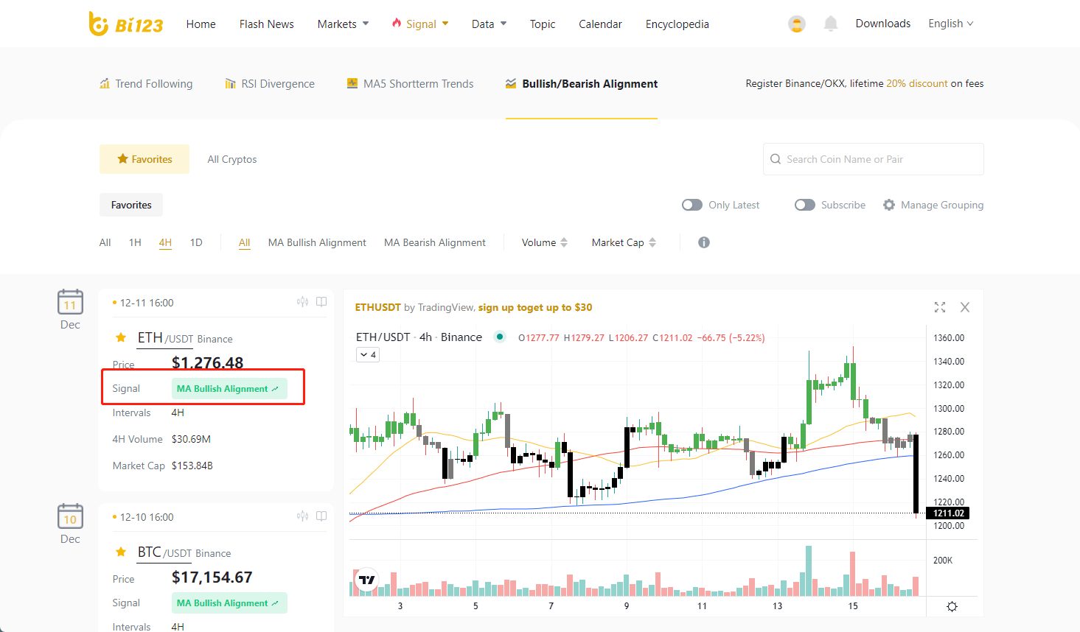Click the RSI Divergence tab icon
Screen dimensions: 1080x632
(231, 83)
